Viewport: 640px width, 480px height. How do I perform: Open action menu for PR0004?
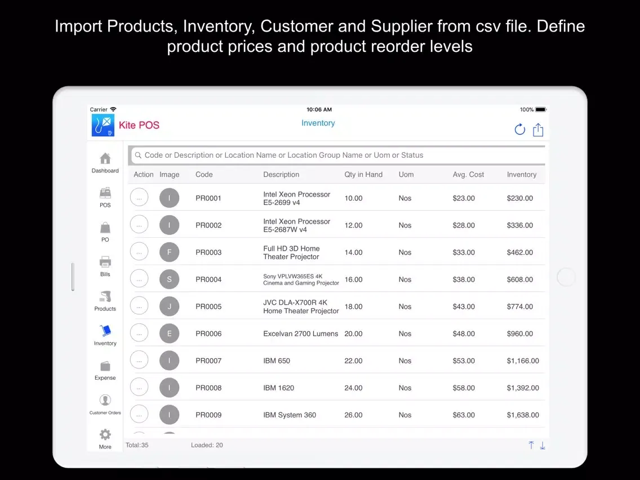pos(139,279)
